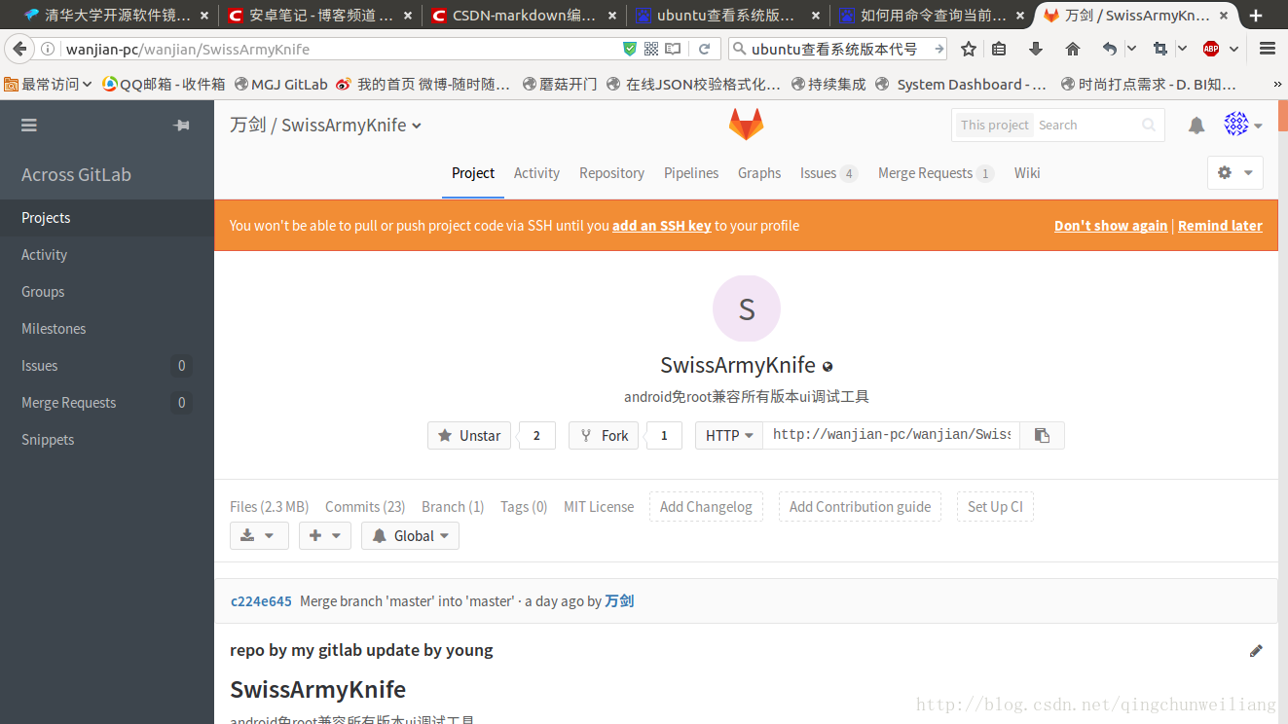1288x724 pixels.
Task: Click the QR code icon in address bar
Action: point(651,49)
